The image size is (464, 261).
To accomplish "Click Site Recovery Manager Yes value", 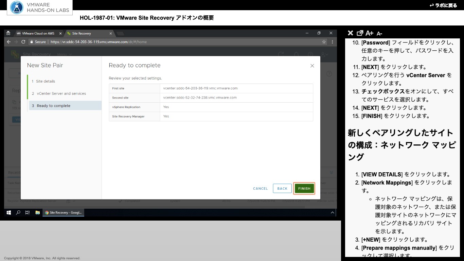I will point(166,116).
